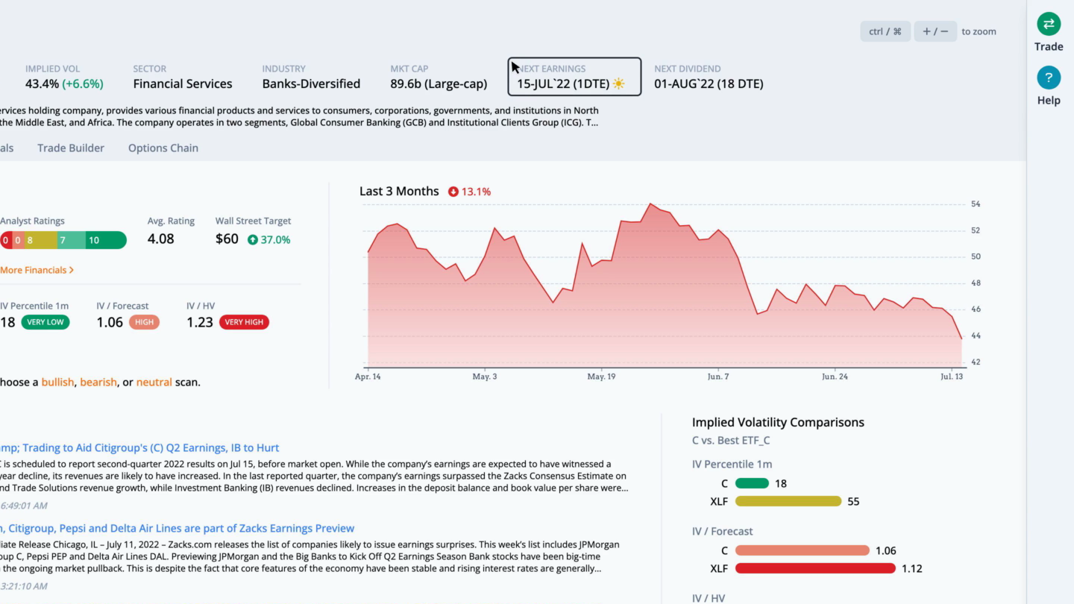Viewport: 1074px width, 604px height.
Task: Click the May. 19 chart axis label
Action: coord(601,377)
